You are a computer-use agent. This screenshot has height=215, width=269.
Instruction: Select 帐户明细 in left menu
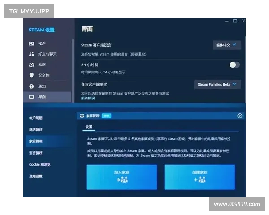(x=36, y=118)
